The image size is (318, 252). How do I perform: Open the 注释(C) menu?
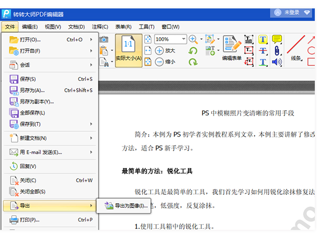coord(100,27)
